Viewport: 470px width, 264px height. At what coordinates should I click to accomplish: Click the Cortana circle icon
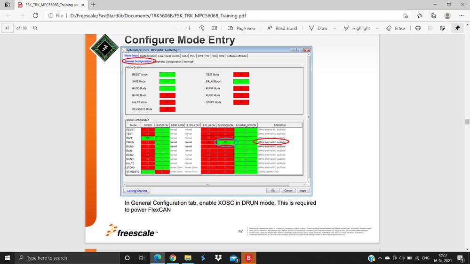[x=127, y=258]
